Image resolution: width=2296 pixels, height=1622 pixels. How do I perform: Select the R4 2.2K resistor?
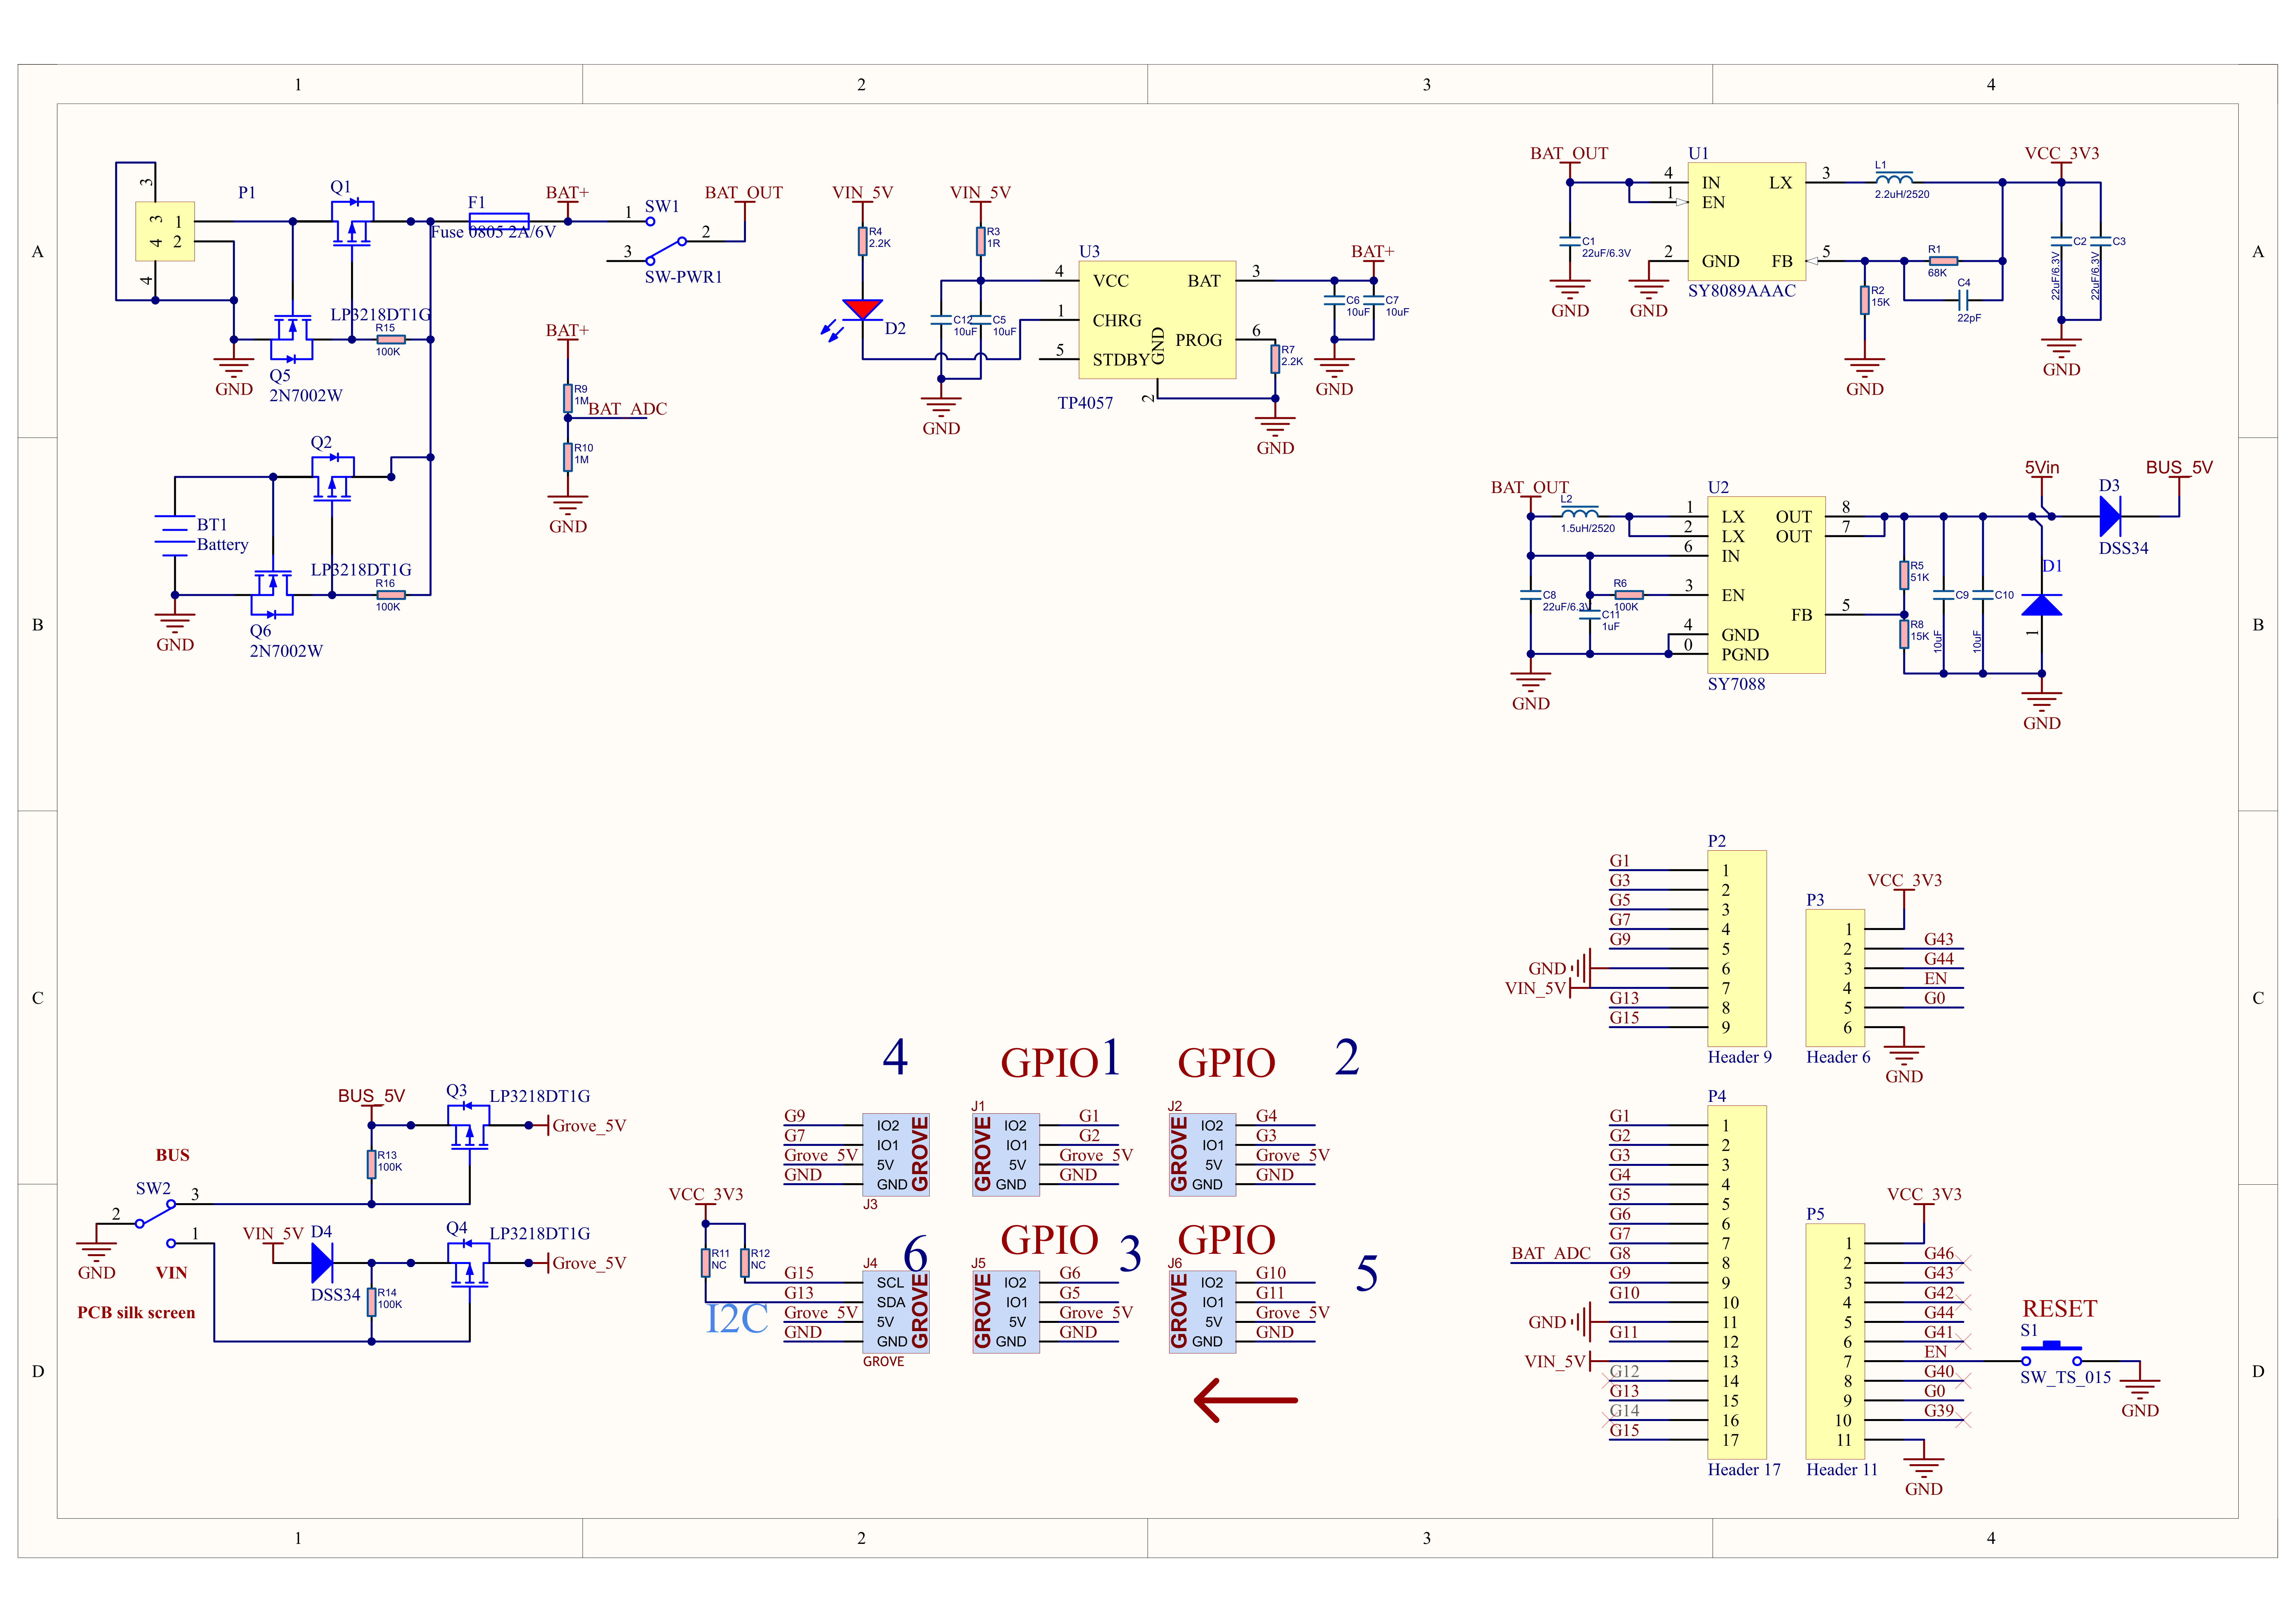[x=862, y=241]
